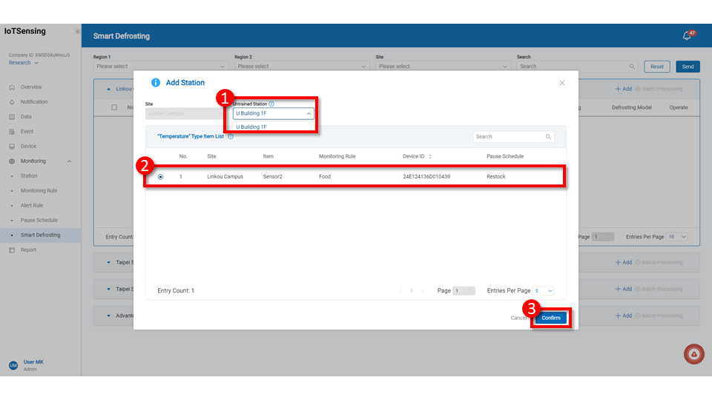Close the Add Station dialog with X

(561, 83)
